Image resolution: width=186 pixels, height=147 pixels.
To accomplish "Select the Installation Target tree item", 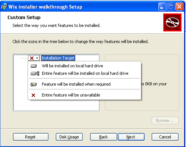I will point(58,58).
